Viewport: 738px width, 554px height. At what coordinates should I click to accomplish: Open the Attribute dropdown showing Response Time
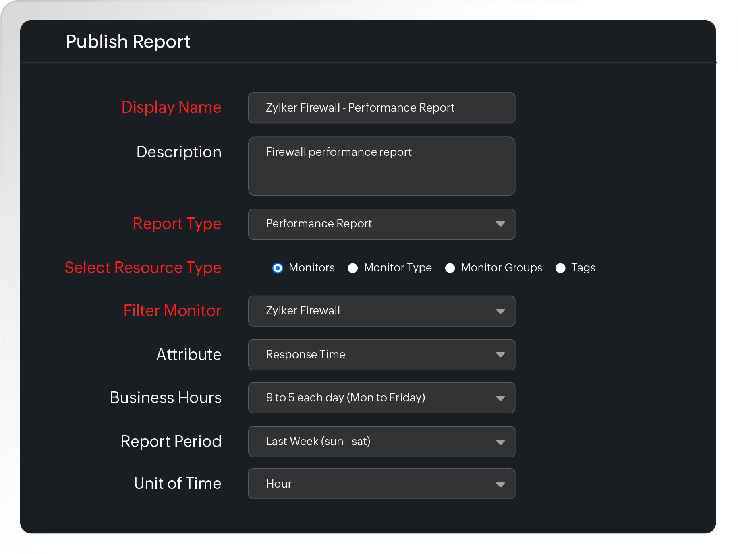tap(381, 355)
